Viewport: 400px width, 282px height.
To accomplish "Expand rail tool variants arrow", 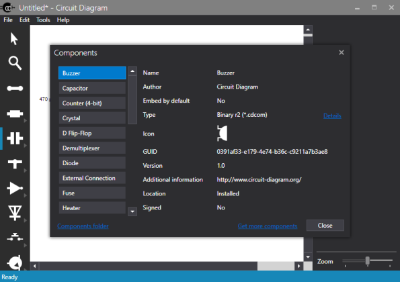I will (26, 171).
